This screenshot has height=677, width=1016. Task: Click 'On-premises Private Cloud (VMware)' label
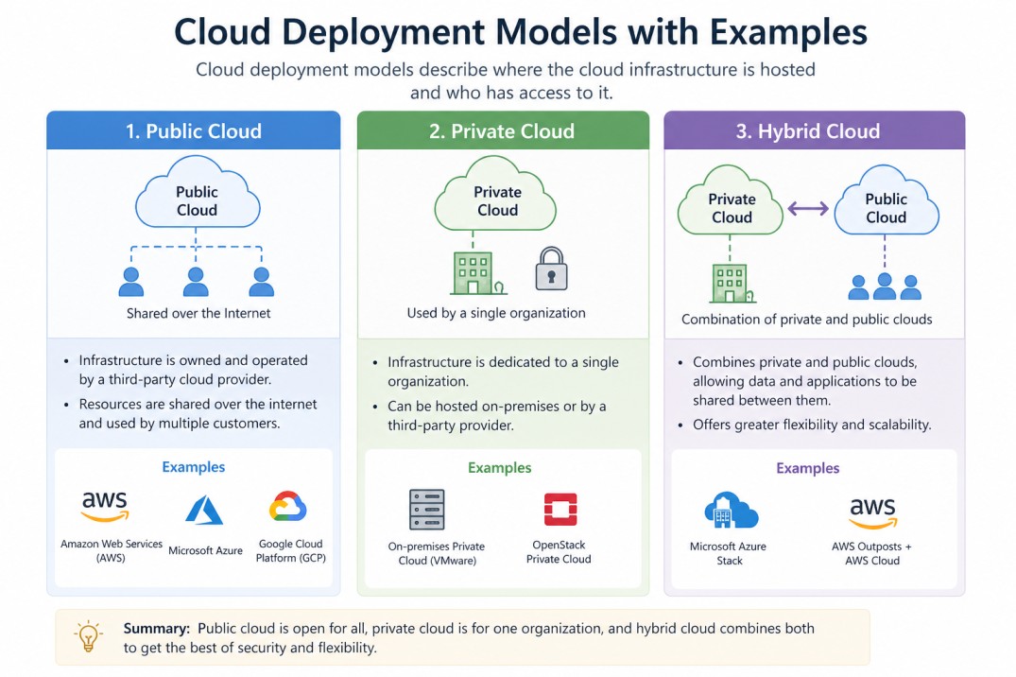(x=437, y=553)
